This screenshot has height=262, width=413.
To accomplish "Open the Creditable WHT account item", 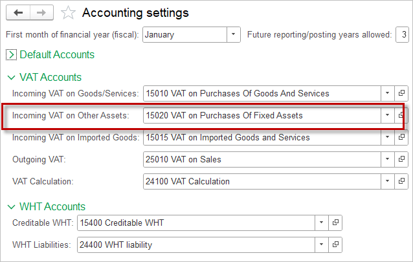I will (x=335, y=223).
